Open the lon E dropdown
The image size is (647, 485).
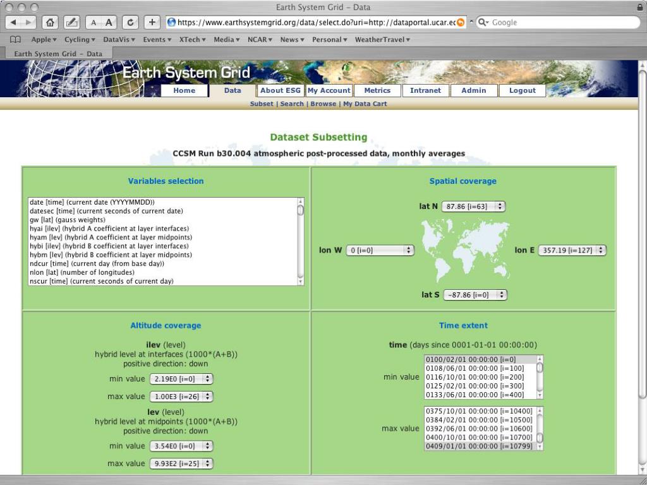[x=572, y=250]
